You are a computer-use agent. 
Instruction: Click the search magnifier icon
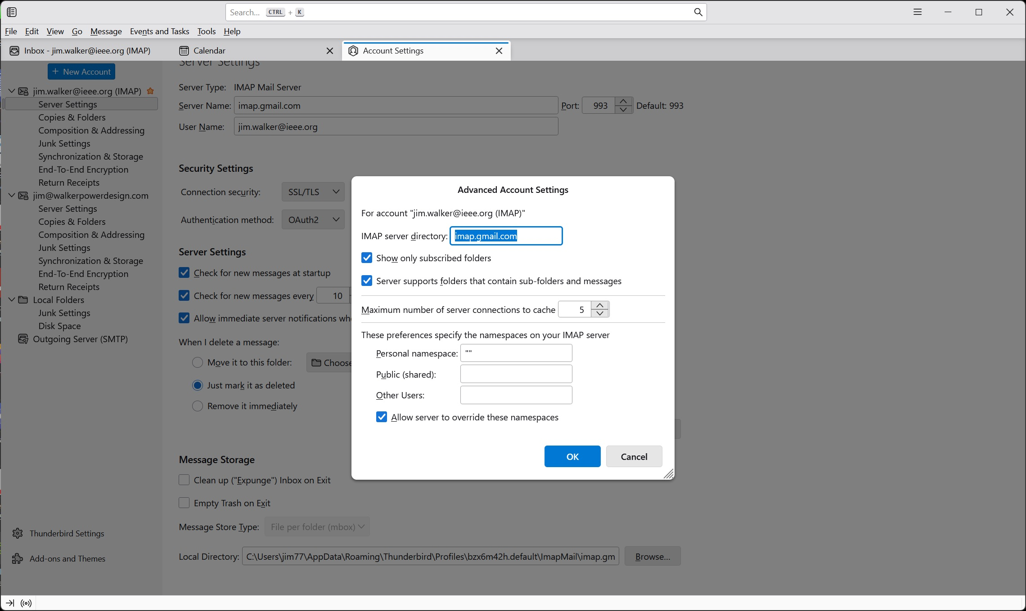698,12
